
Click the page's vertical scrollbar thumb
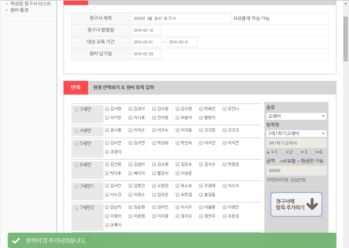click(x=345, y=38)
